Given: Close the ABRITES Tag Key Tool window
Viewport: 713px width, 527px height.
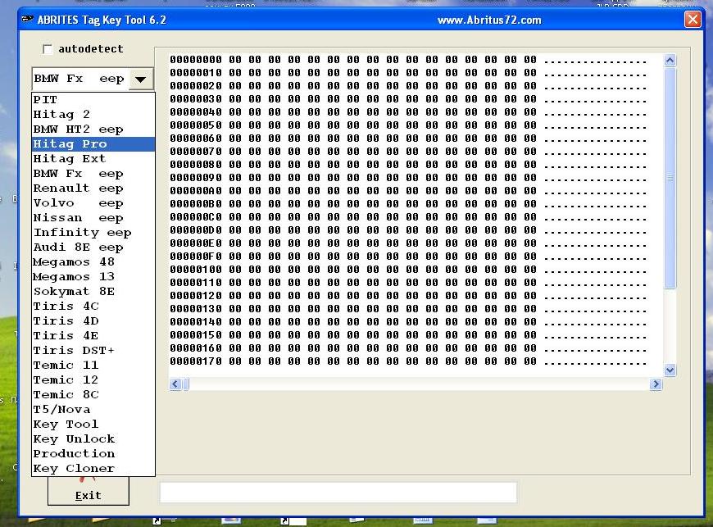Looking at the screenshot, I should click(693, 20).
